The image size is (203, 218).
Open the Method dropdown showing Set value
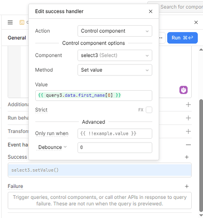tap(115, 70)
